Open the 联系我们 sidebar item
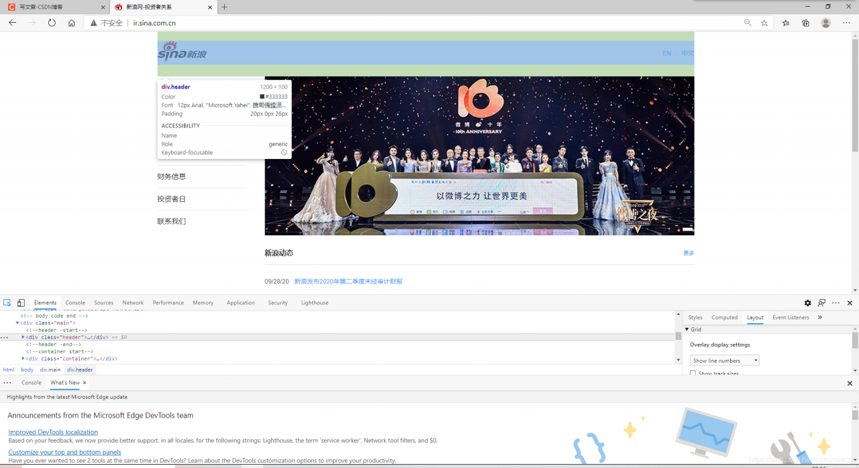 (172, 221)
